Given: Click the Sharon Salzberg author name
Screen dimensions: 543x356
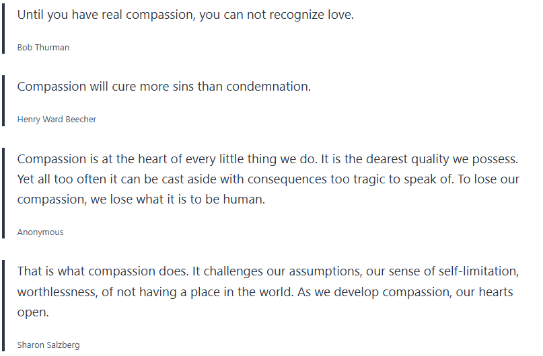Looking at the screenshot, I should click(48, 345).
